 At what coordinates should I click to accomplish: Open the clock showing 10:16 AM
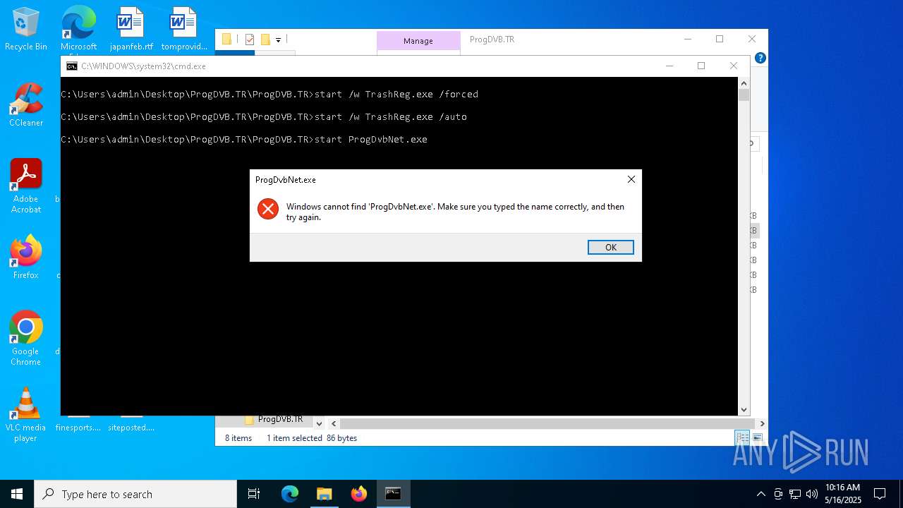click(x=843, y=494)
